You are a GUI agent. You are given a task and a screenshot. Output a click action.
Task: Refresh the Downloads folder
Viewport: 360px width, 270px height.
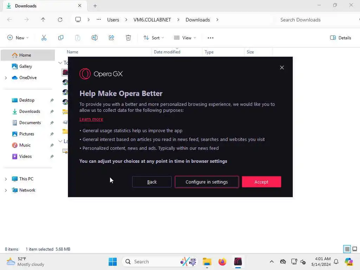point(60,20)
